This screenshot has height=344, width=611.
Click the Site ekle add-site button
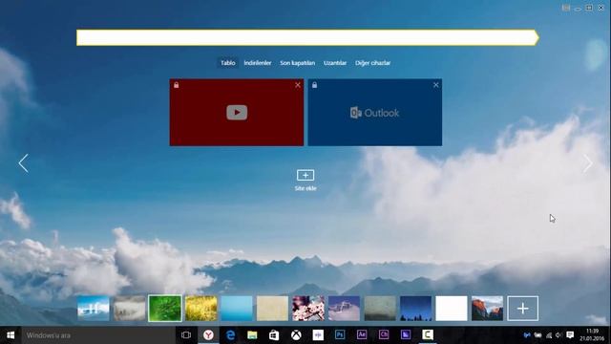[305, 180]
